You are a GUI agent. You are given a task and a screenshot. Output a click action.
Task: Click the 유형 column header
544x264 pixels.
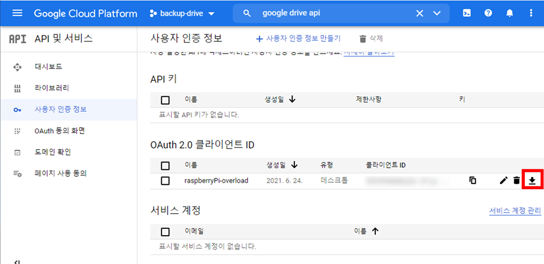327,165
